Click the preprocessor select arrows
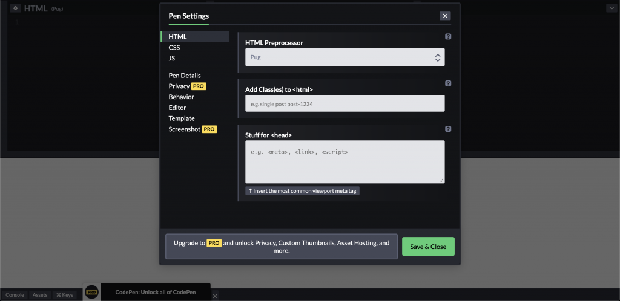This screenshot has width=620, height=301. tap(438, 57)
